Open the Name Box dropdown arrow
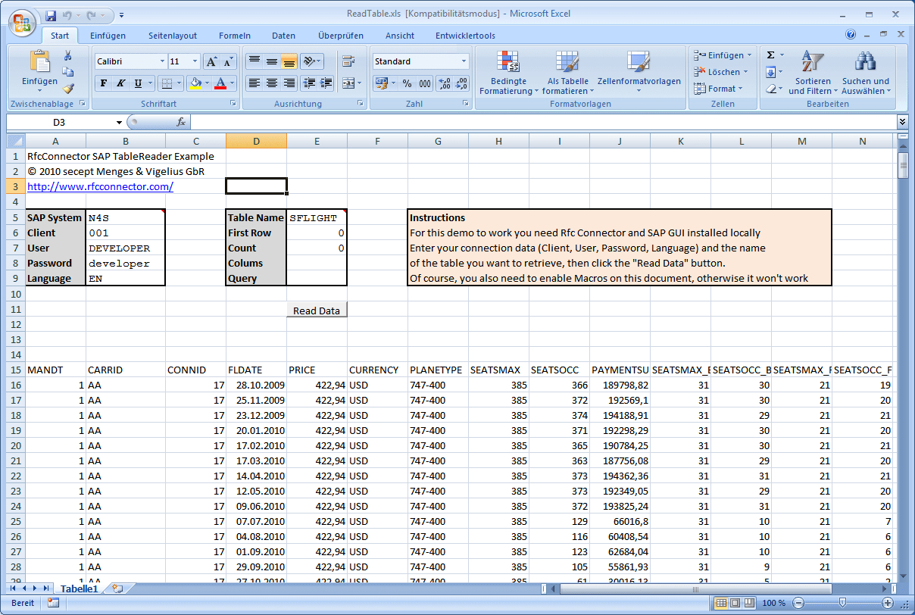 pyautogui.click(x=119, y=122)
